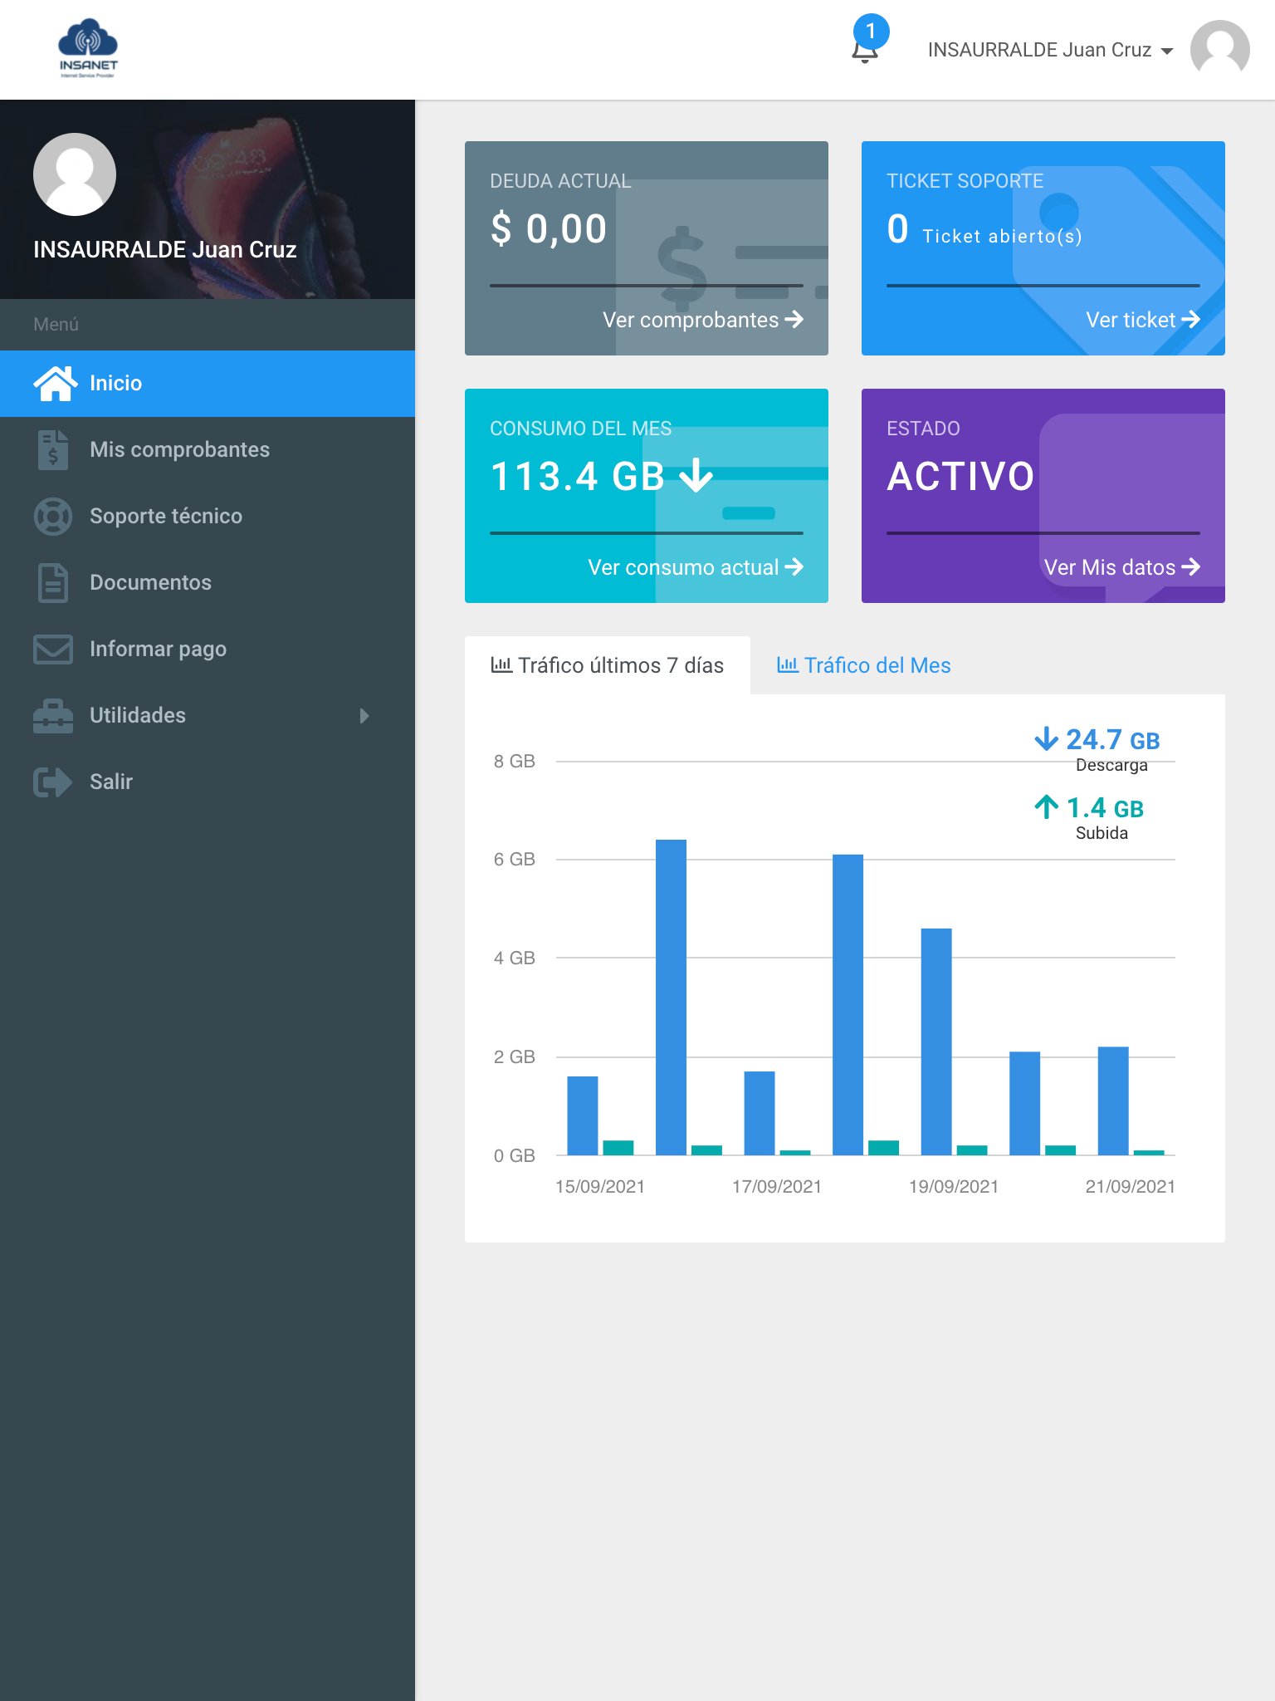The image size is (1275, 1701).
Task: Expand the Utilidades submenu arrow
Action: [364, 715]
